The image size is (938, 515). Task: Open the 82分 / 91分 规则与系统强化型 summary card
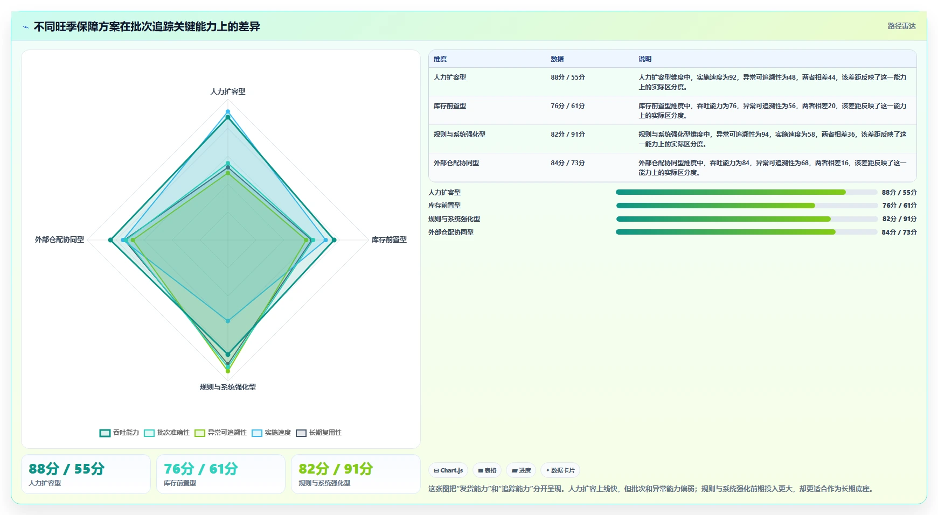coord(356,474)
